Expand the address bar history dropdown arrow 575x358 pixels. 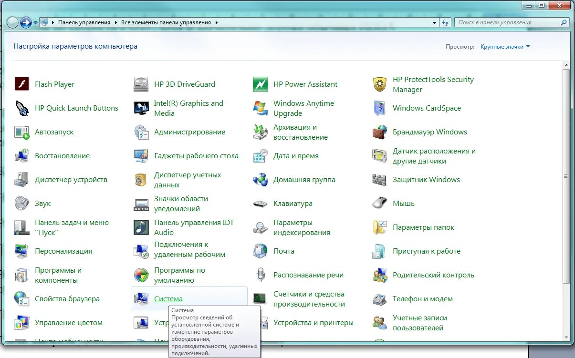click(x=434, y=22)
